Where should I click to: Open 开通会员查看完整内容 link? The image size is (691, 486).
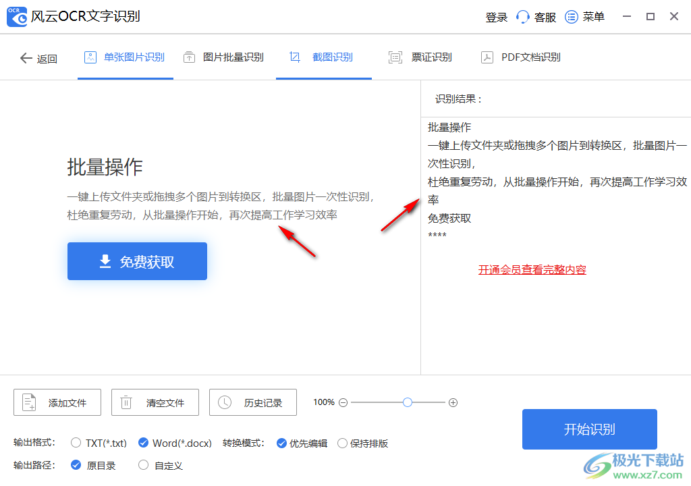pos(532,269)
